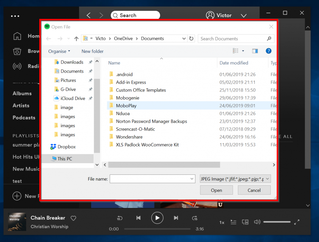This screenshot has width=319, height=242.
Task: Show the preview pane in the dialog
Action: pos(255,51)
